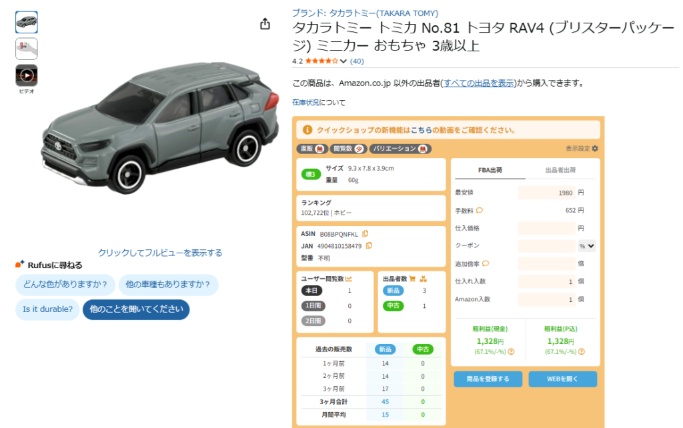The width and height of the screenshot is (683, 428).
Task: Click the 追加倍率 input field
Action: click(547, 263)
